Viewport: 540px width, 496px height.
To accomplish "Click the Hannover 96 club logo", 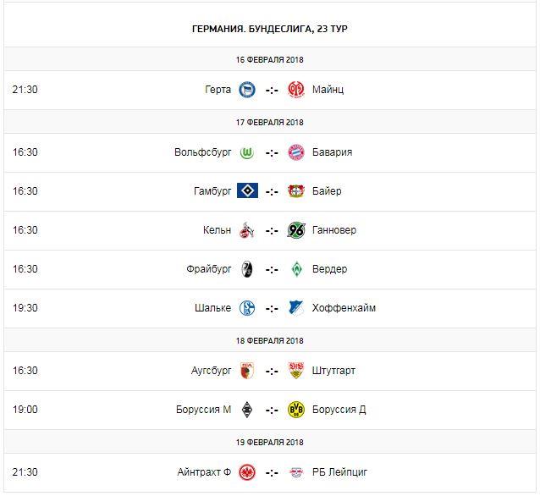I will [295, 230].
